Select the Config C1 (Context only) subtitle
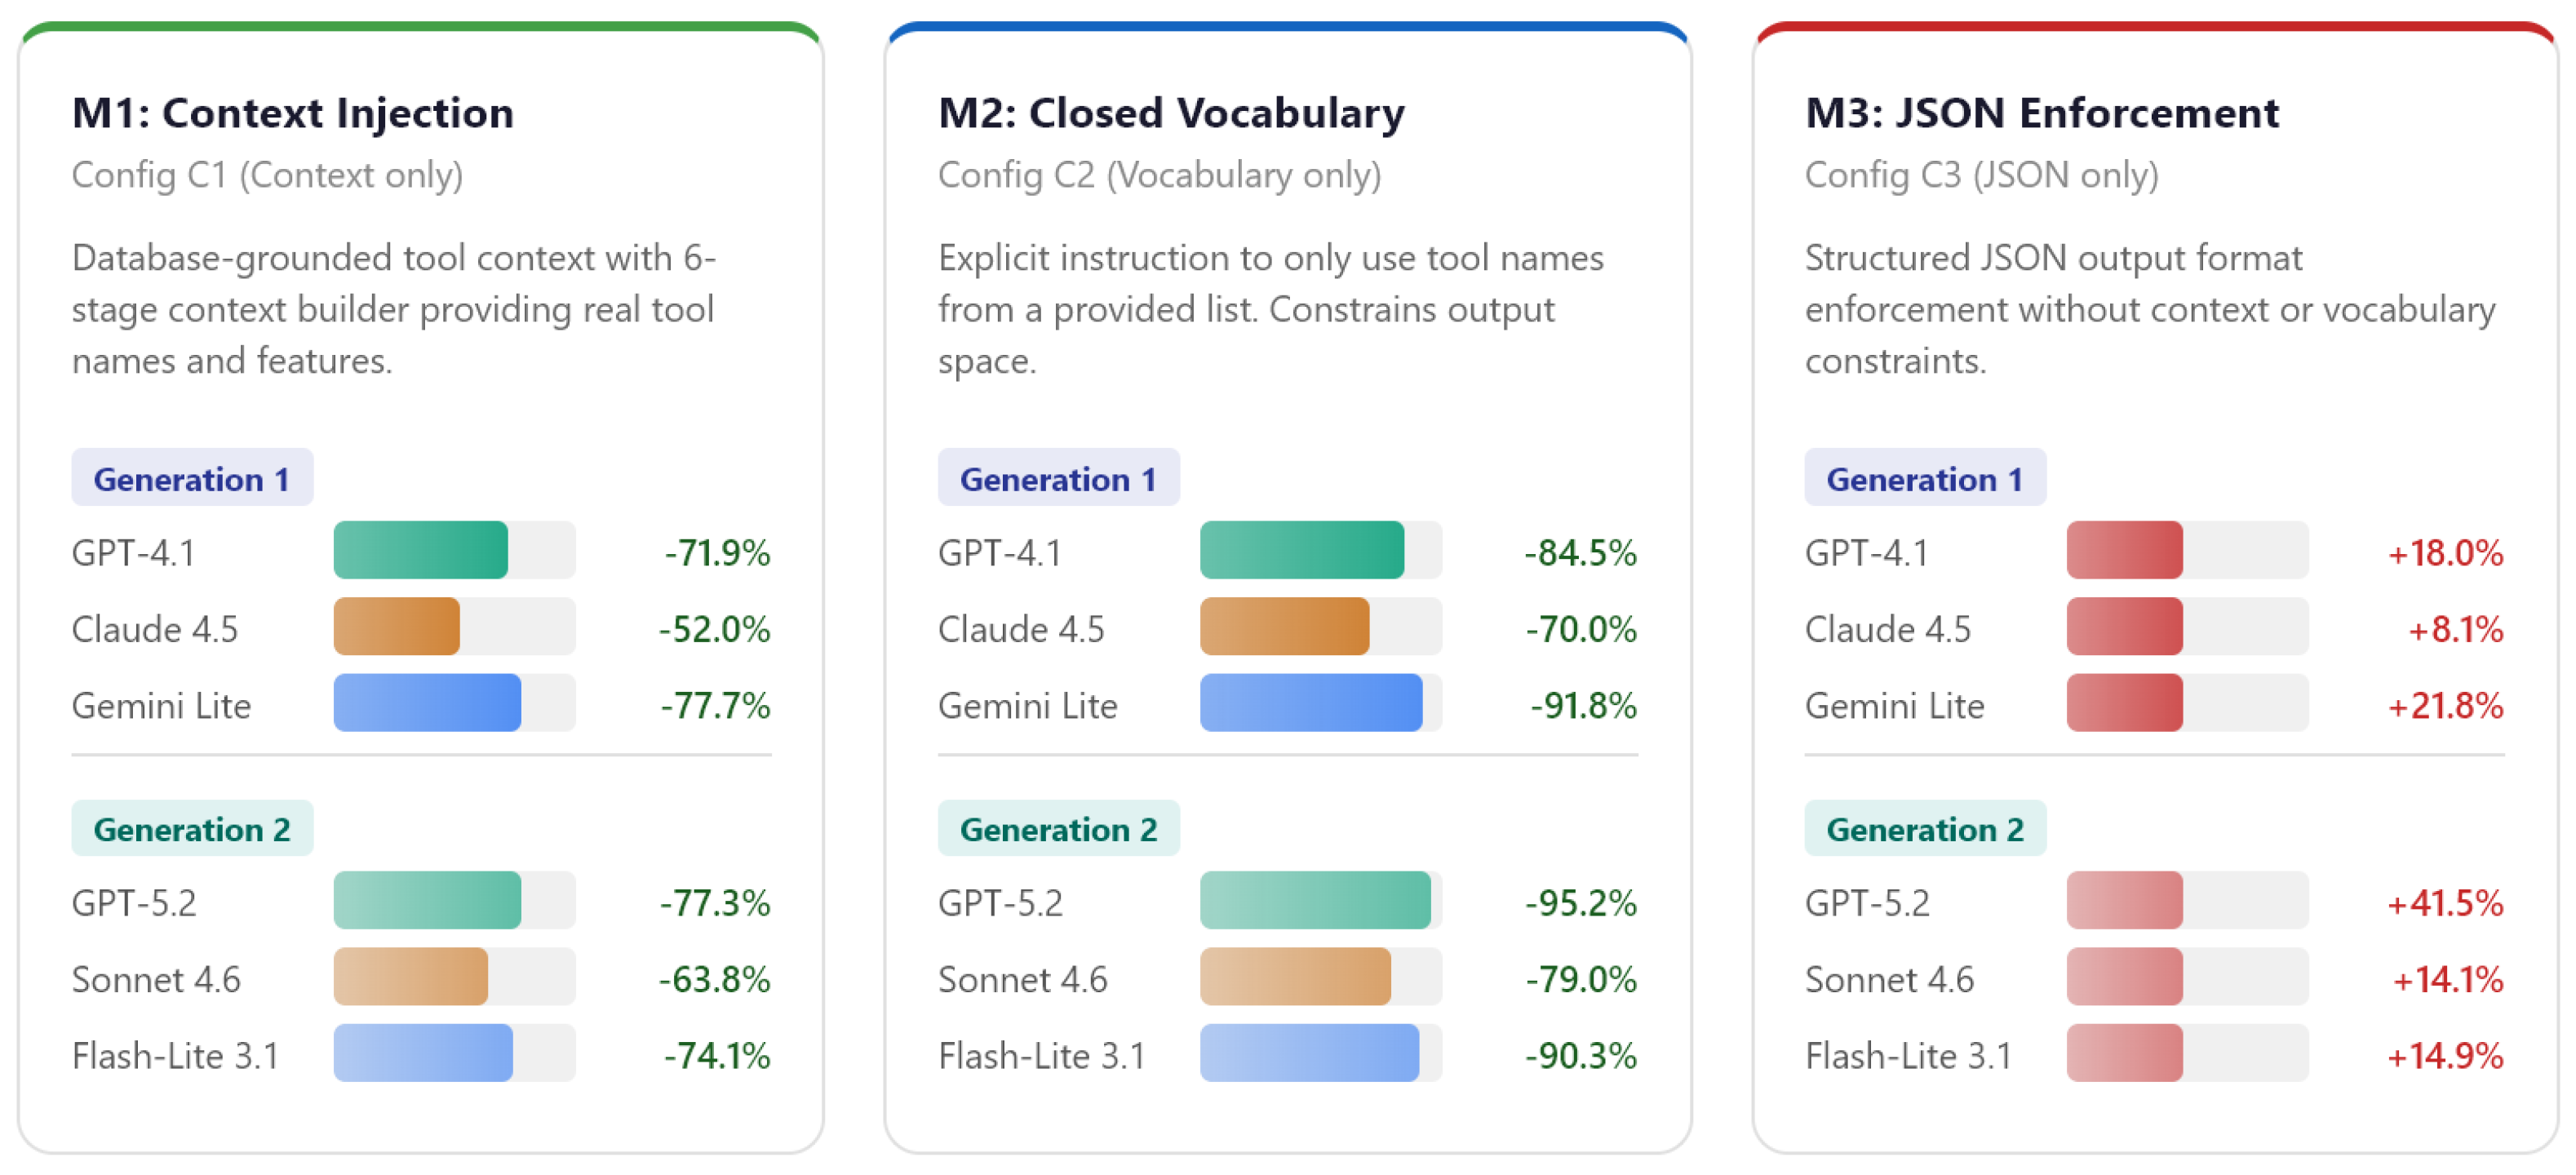2576x1175 pixels. (x=267, y=175)
